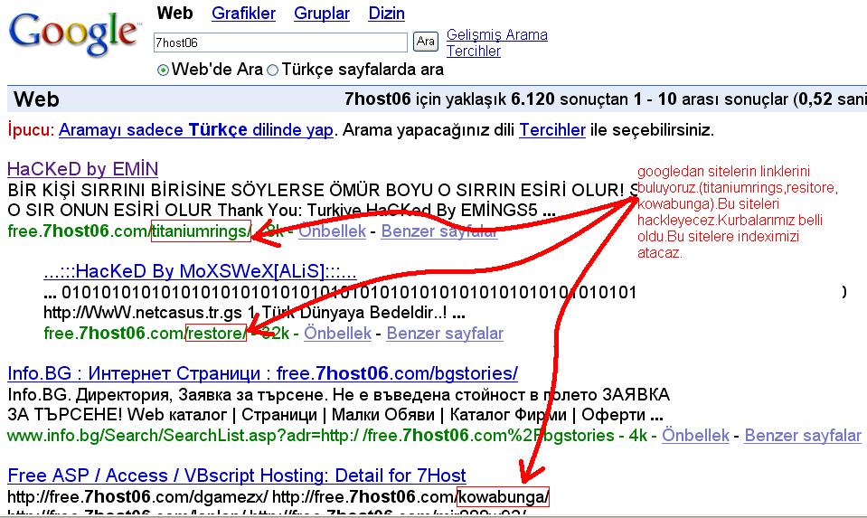Viewport: 867px width, 518px height.
Task: Open Free ASP / Access / VBscript Hosting result
Action: tap(237, 476)
